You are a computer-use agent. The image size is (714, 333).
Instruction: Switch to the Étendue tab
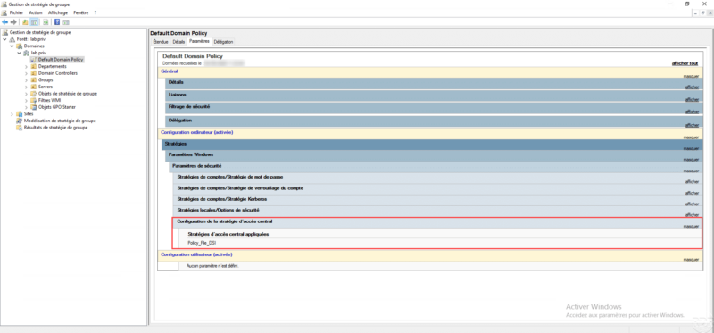(161, 42)
